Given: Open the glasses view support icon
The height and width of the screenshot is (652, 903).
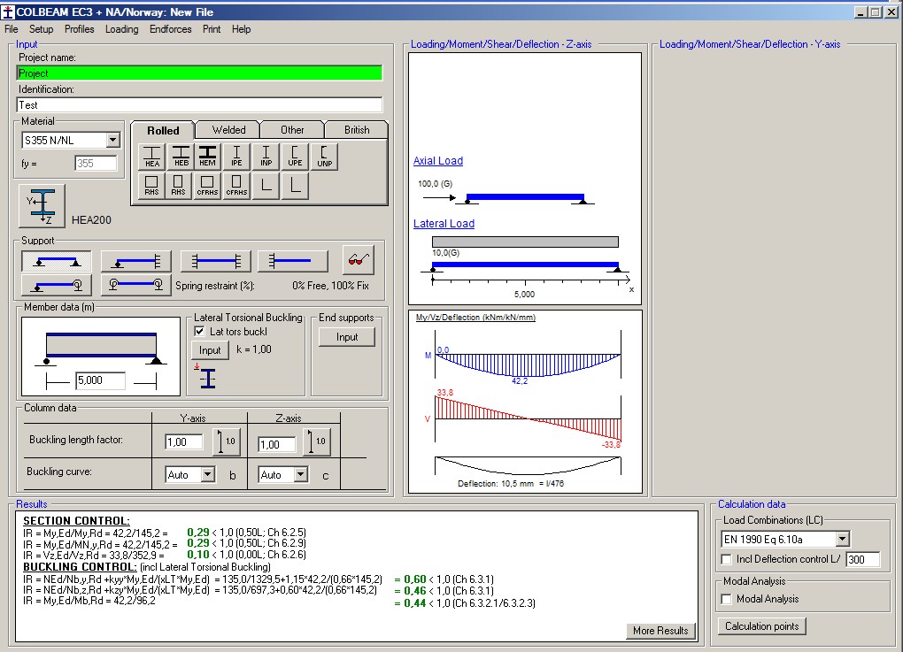Looking at the screenshot, I should pyautogui.click(x=359, y=260).
